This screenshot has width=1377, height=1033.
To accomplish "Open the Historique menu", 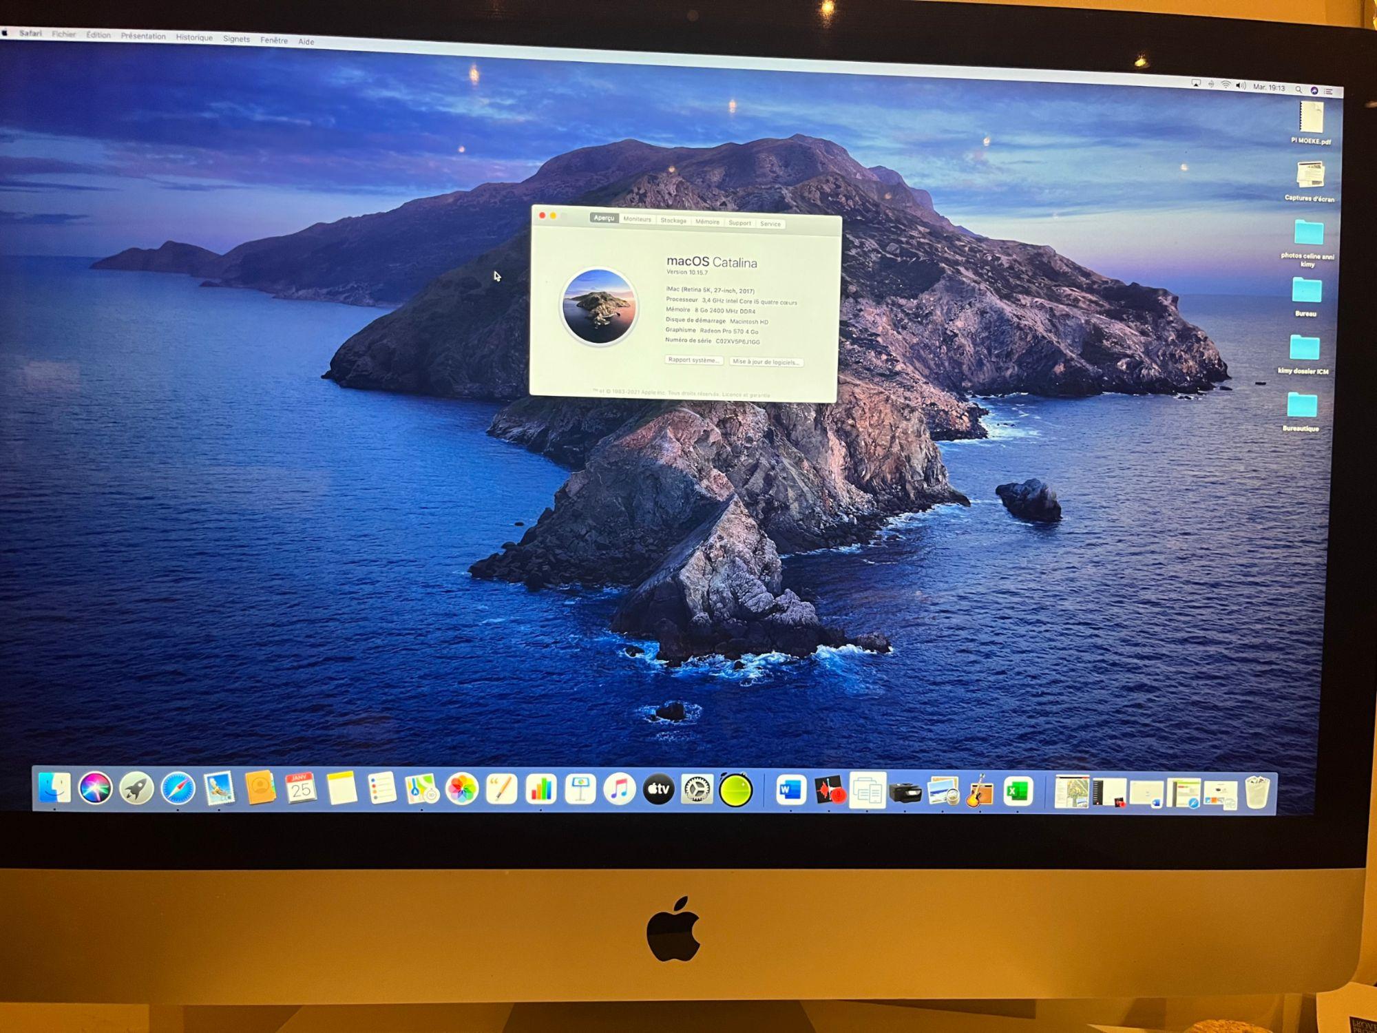I will point(194,37).
